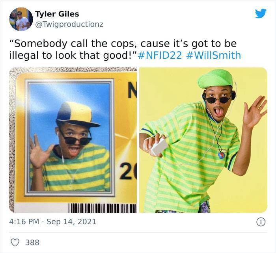Follow the #WillSmith hashtag

(213, 55)
